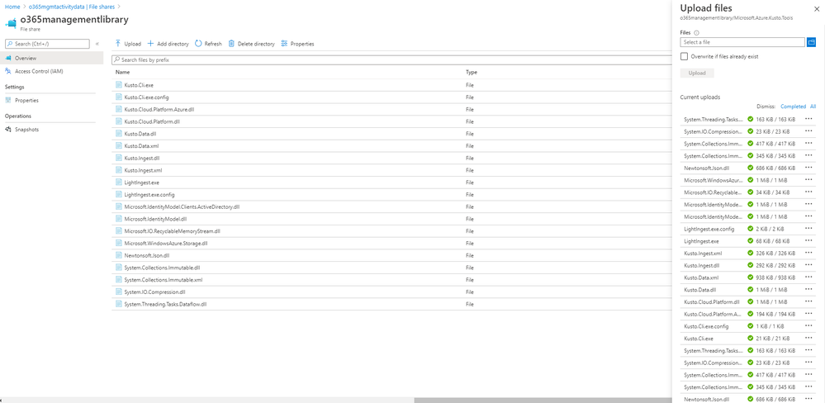Click green check of LightIngest.exe upload

(751, 241)
